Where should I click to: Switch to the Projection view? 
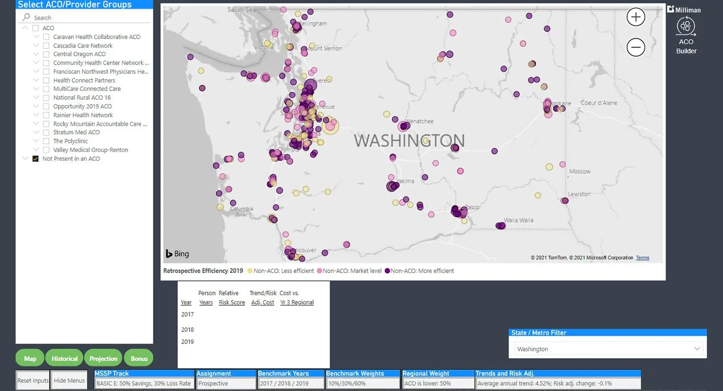point(104,358)
